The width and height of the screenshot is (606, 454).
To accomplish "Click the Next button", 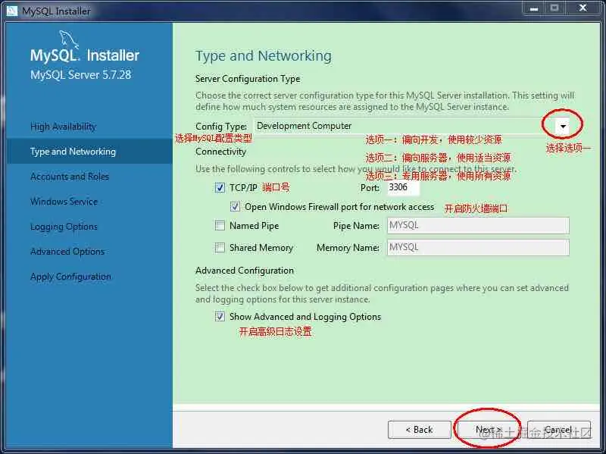I will pos(489,430).
